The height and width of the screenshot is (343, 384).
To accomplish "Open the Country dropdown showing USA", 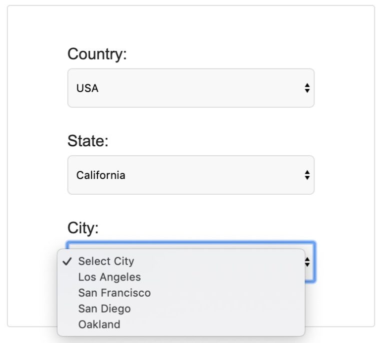I will pos(190,88).
